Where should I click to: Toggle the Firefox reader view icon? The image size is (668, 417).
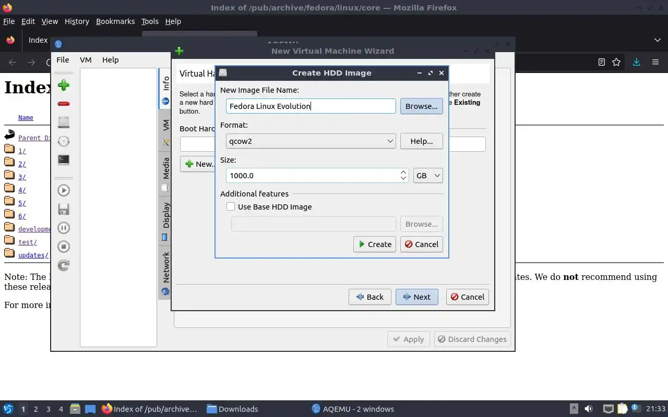click(x=601, y=62)
